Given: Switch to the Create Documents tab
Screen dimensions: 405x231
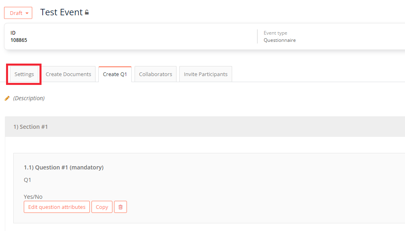Looking at the screenshot, I should [69, 74].
